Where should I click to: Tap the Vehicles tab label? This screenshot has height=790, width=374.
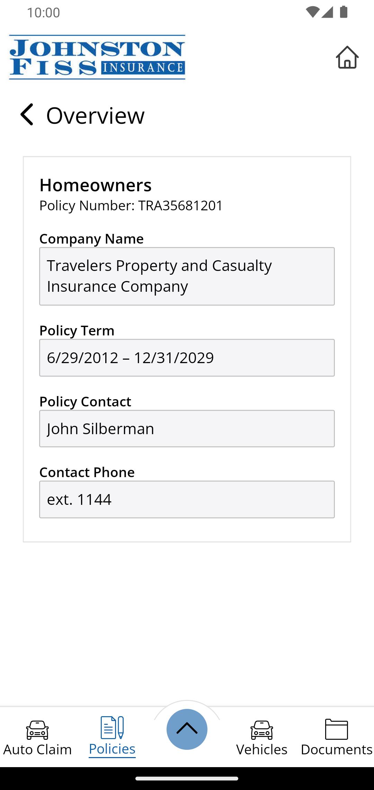[262, 749]
